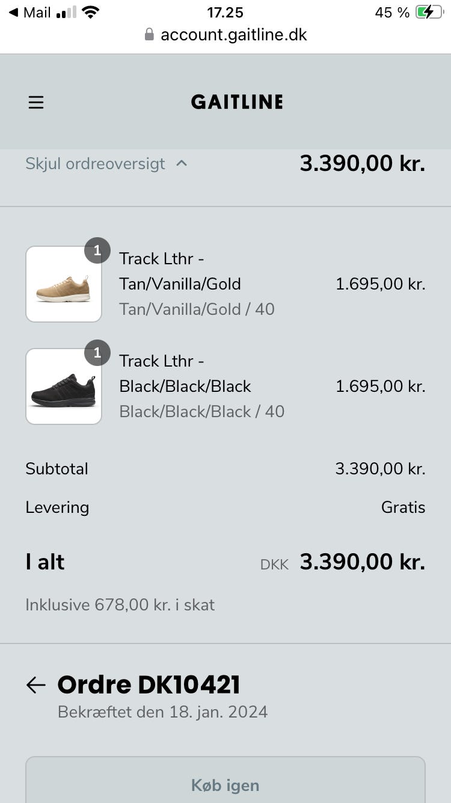Tap the GAITLINE logo
451x803 pixels.
237,102
